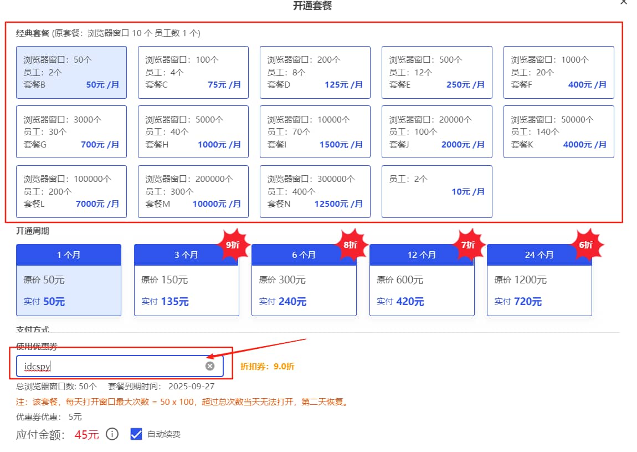Image resolution: width=637 pixels, height=452 pixels.
Task: Open the payment info tooltip icon
Action: 112,435
